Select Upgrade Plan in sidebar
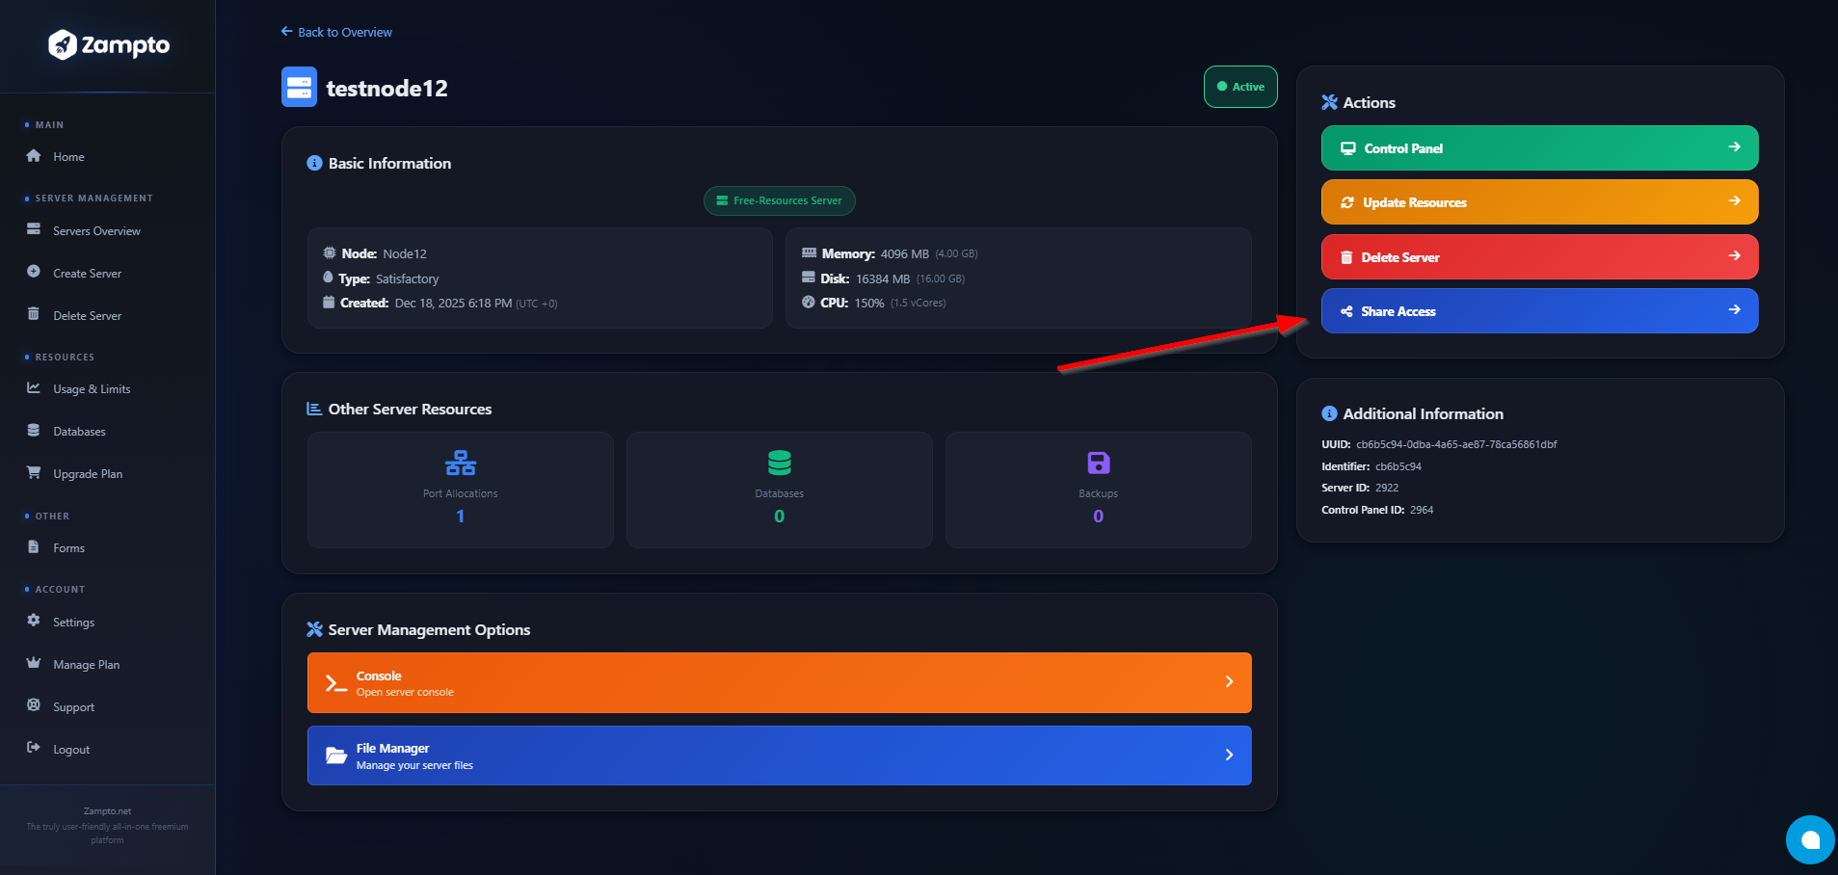The image size is (1838, 875). tap(88, 474)
